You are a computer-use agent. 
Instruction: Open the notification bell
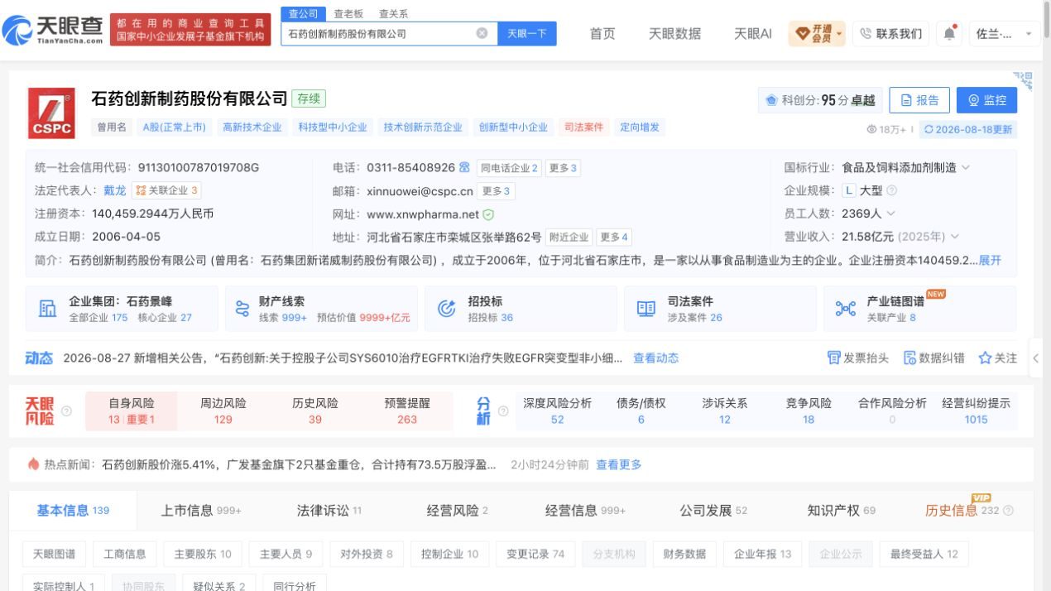(x=949, y=33)
